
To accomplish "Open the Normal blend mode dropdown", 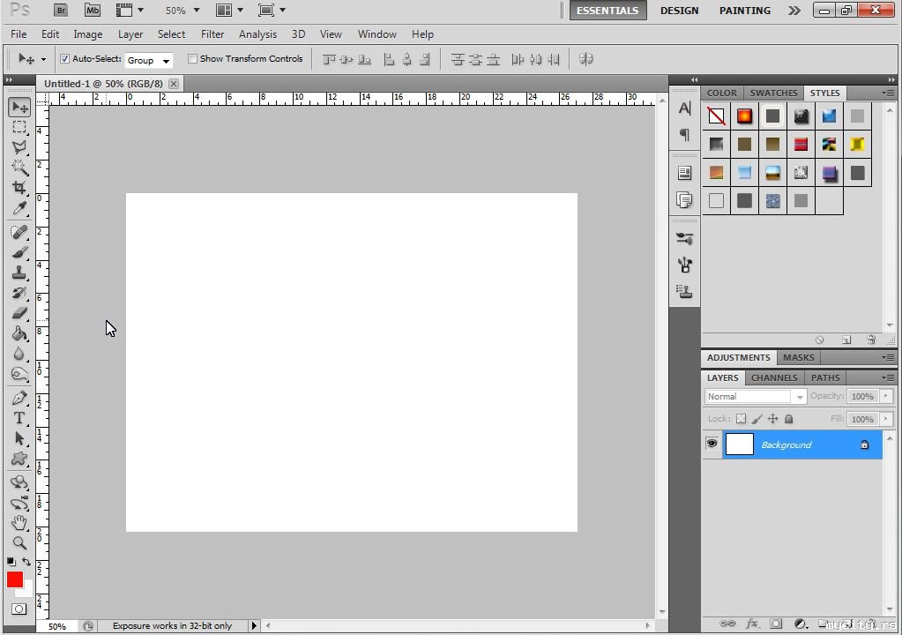I will pos(756,397).
